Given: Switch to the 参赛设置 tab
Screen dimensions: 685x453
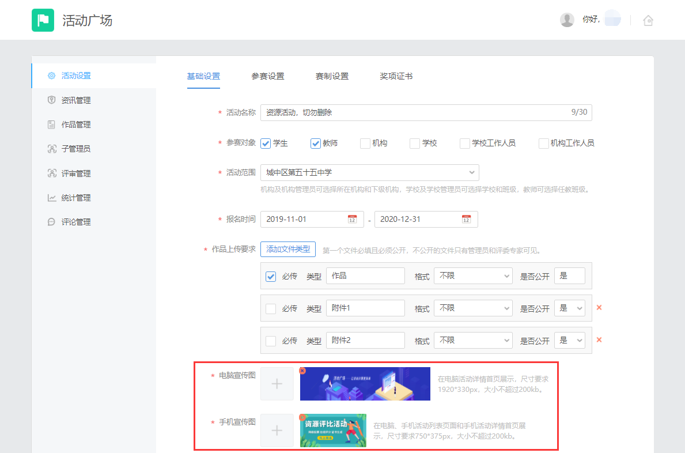Looking at the screenshot, I should [x=267, y=76].
